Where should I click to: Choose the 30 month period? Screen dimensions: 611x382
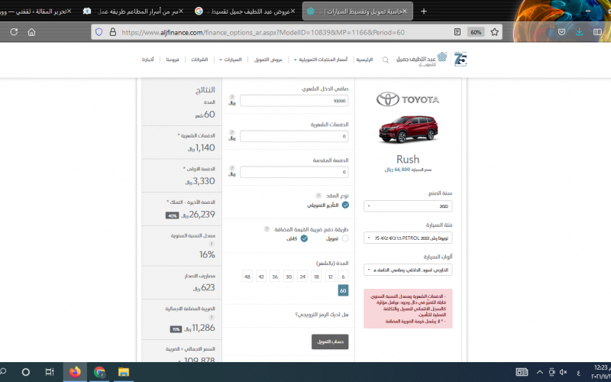tap(289, 277)
